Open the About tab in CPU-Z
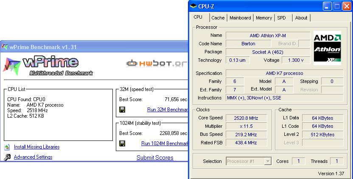353x179 pixels. click(x=301, y=18)
